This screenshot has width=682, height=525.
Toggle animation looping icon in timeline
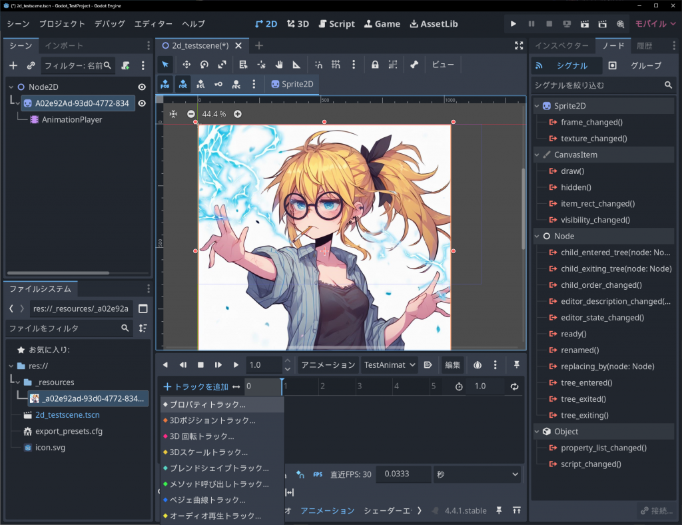(x=514, y=386)
